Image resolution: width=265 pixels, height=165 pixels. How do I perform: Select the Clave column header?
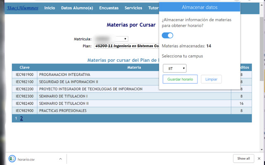(x=24, y=67)
